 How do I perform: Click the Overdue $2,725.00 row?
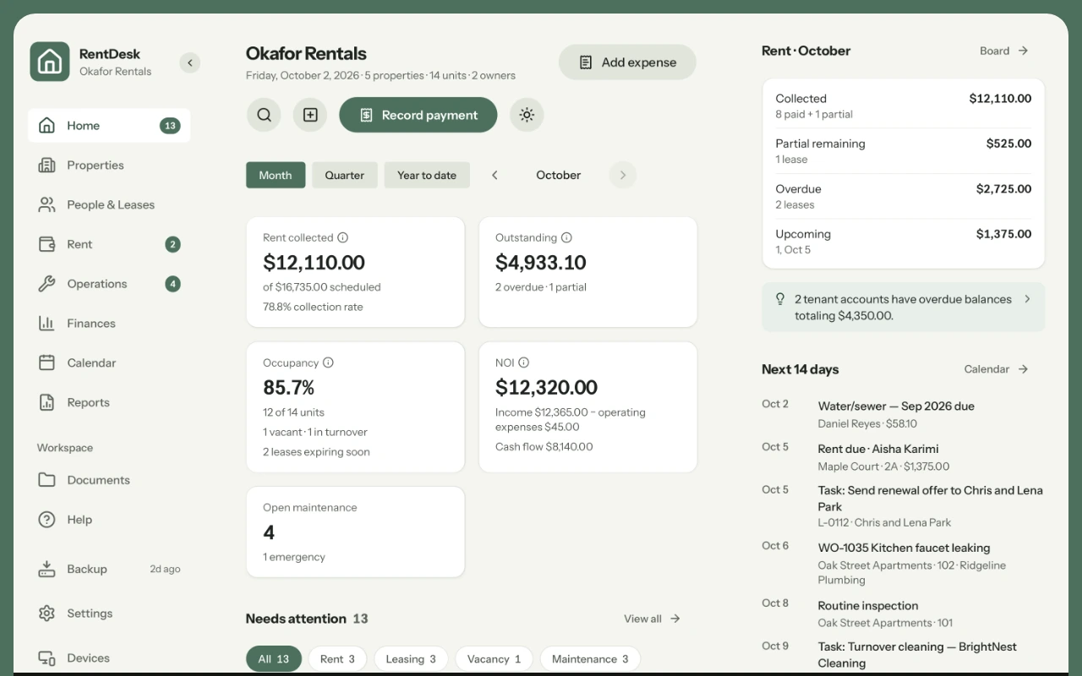tap(904, 196)
